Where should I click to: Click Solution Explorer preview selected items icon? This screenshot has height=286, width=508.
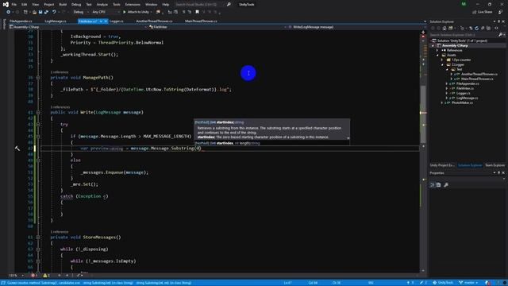[496, 29]
